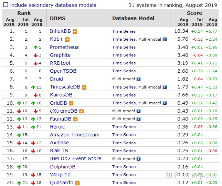Open the Druid DBMS link

tap(56, 79)
